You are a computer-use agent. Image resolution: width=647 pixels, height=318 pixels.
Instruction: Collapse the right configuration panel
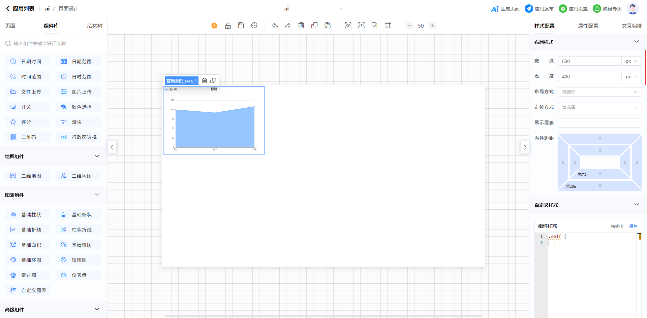(x=525, y=147)
